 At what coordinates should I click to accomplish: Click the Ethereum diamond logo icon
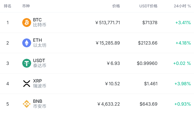[27, 43]
